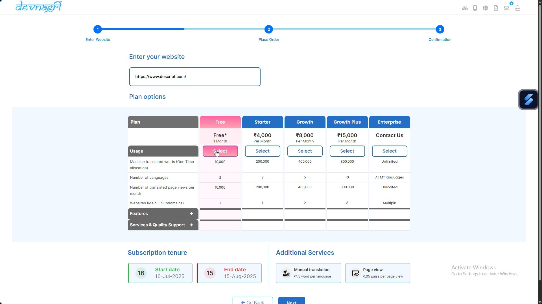
Task: Open the user profile icon
Action: 517,8
